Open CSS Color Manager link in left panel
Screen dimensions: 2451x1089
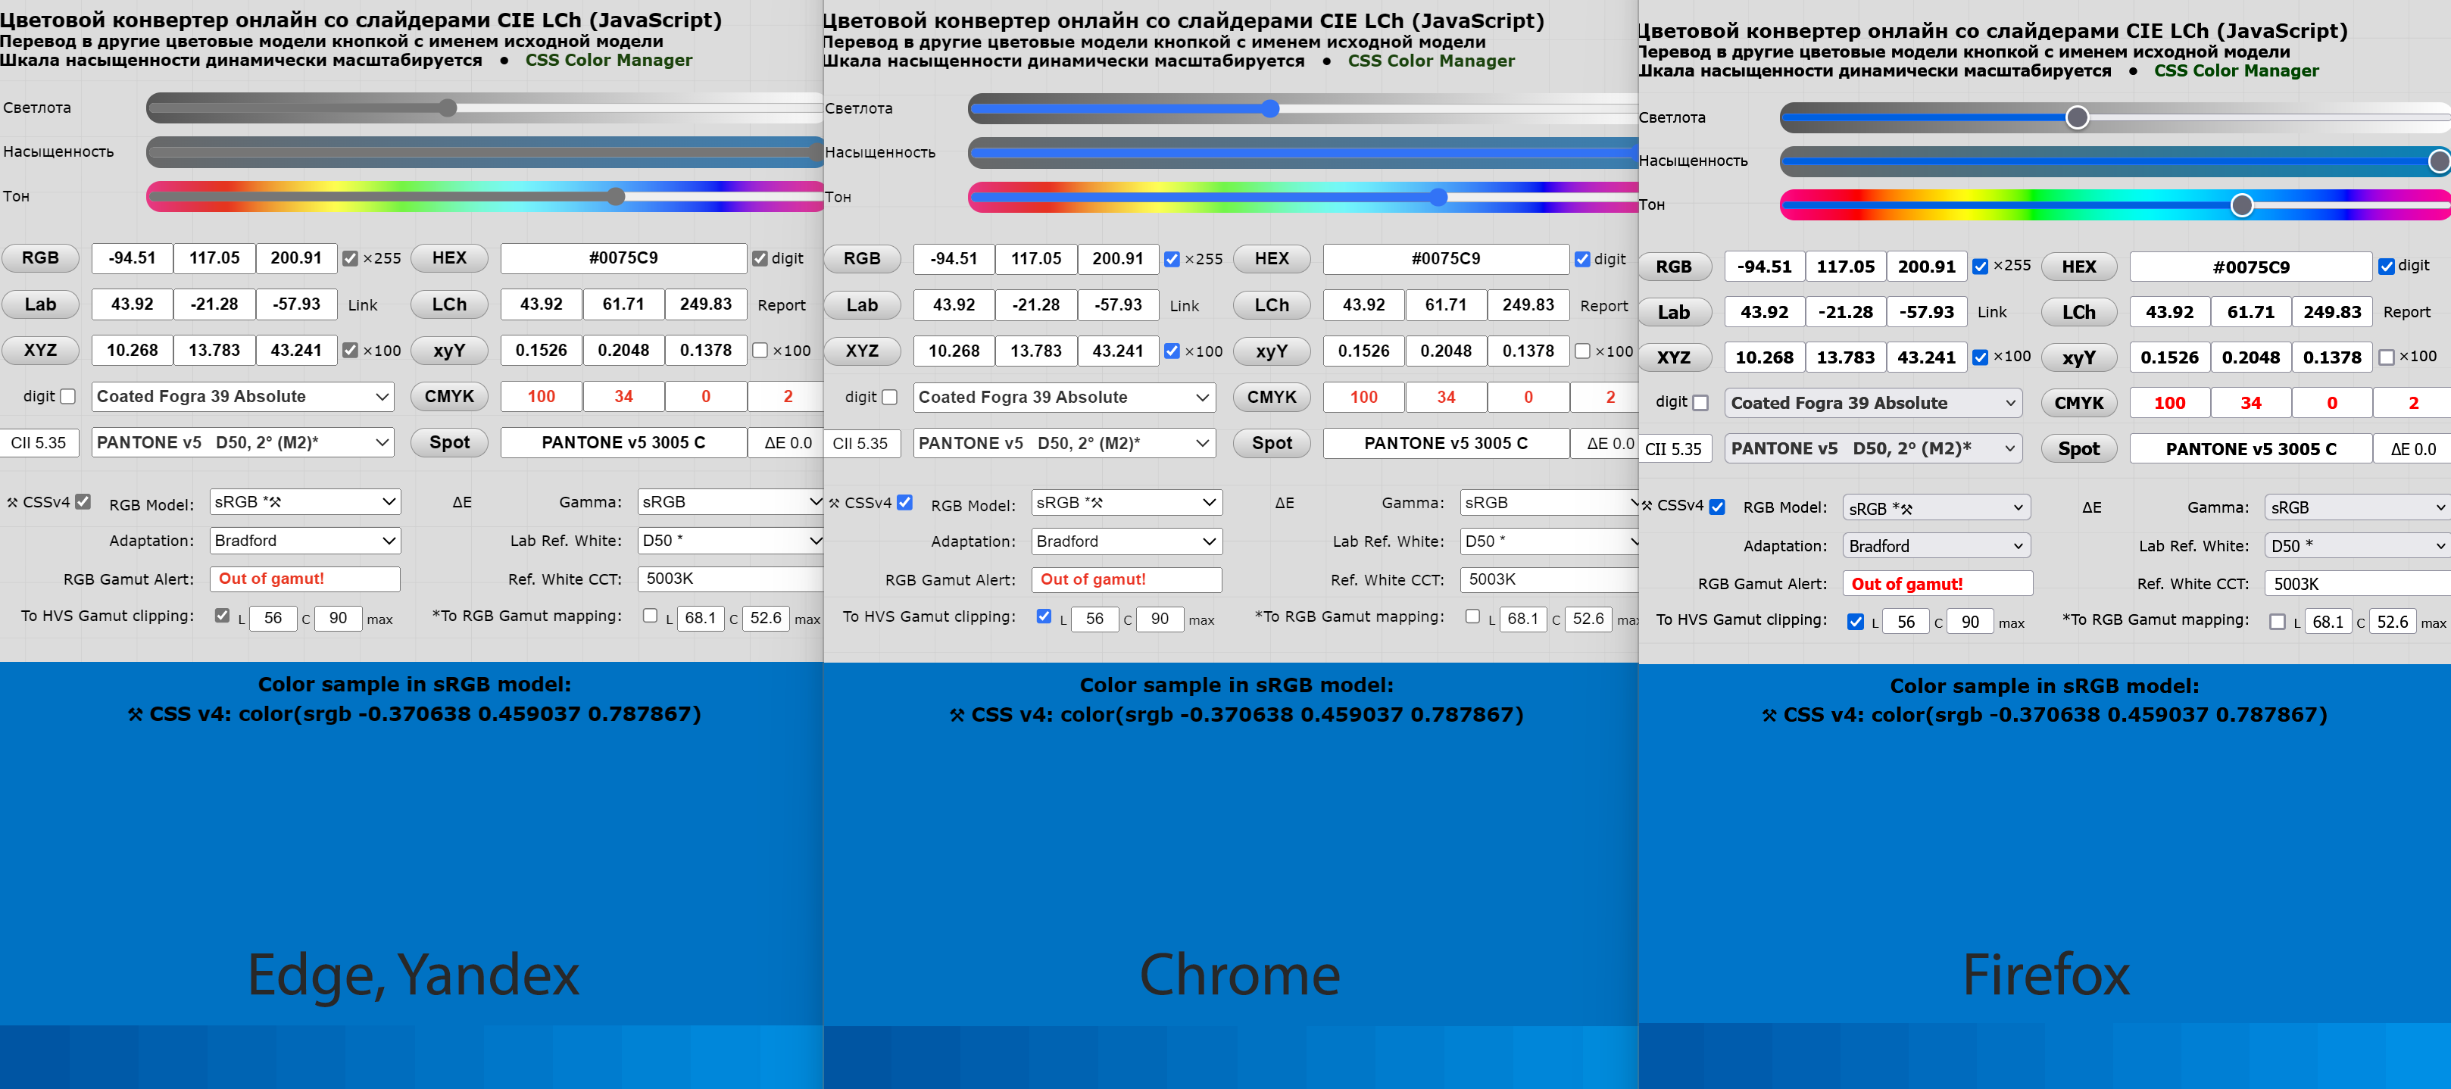[608, 60]
